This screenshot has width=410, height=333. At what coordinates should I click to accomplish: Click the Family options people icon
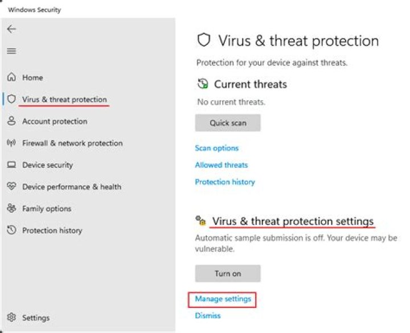point(11,208)
